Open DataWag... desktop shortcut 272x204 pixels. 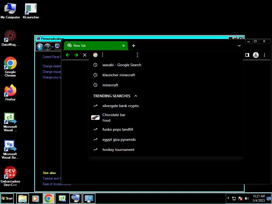tap(10, 38)
